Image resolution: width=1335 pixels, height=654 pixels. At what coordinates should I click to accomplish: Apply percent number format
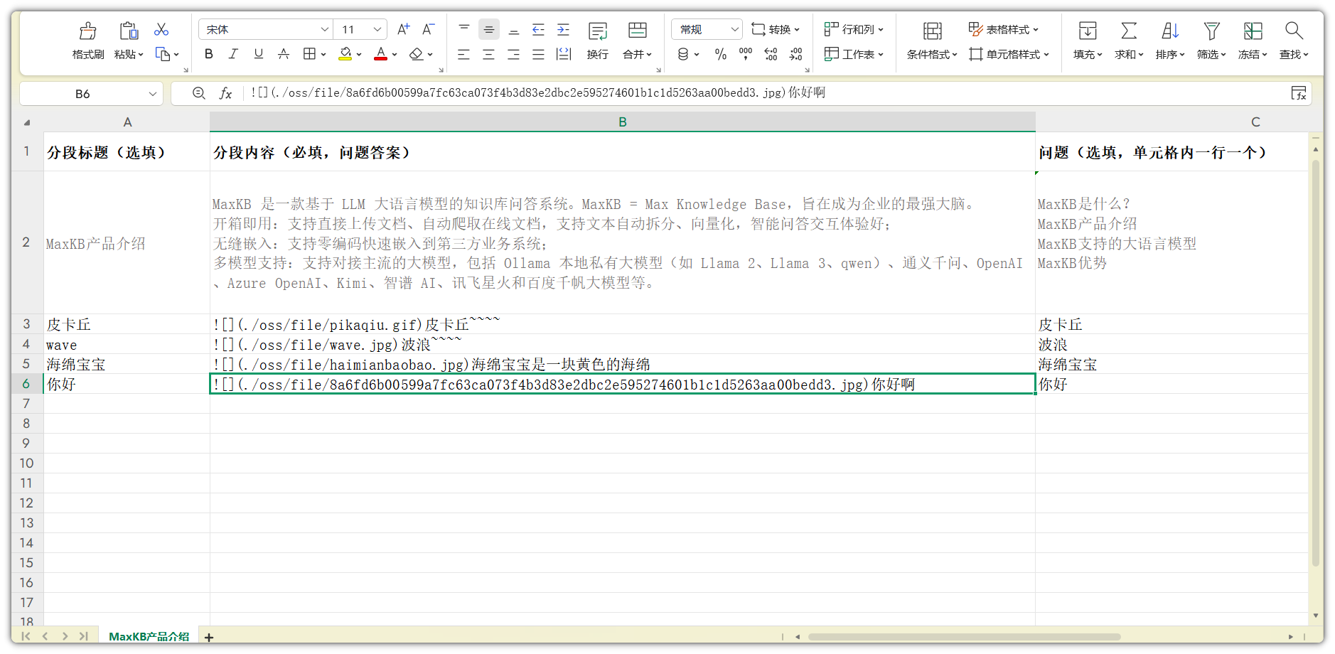720,53
